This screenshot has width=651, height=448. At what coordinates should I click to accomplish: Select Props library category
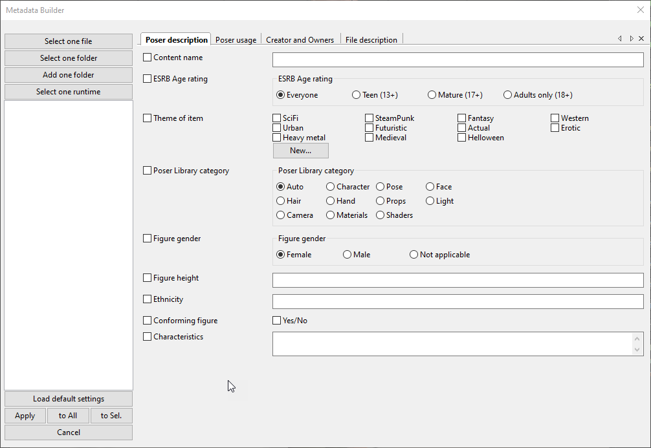381,201
